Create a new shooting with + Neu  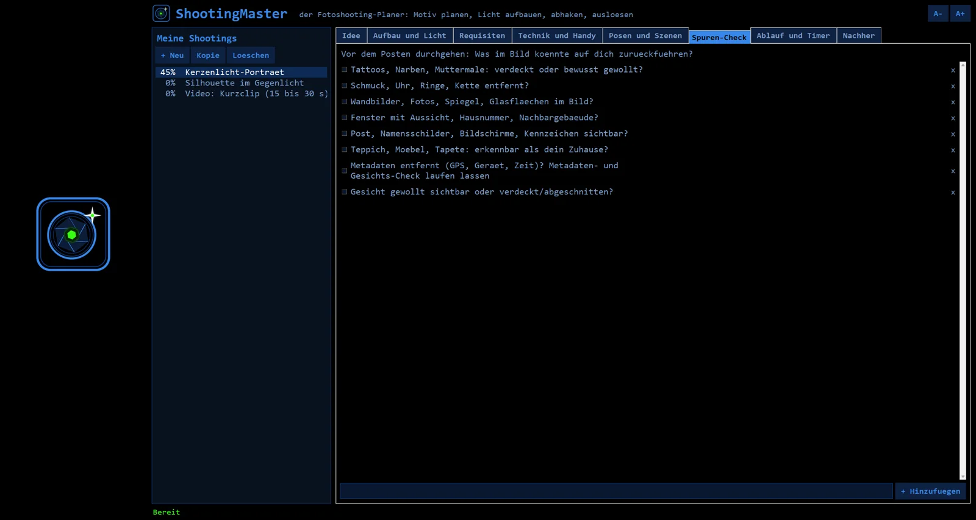(x=172, y=55)
